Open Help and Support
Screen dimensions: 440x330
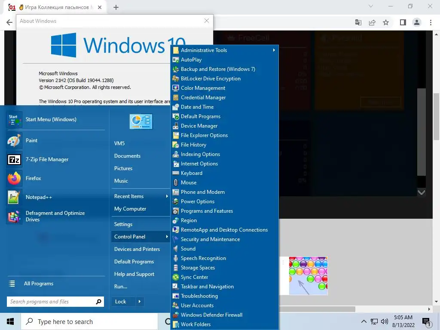pyautogui.click(x=141, y=274)
